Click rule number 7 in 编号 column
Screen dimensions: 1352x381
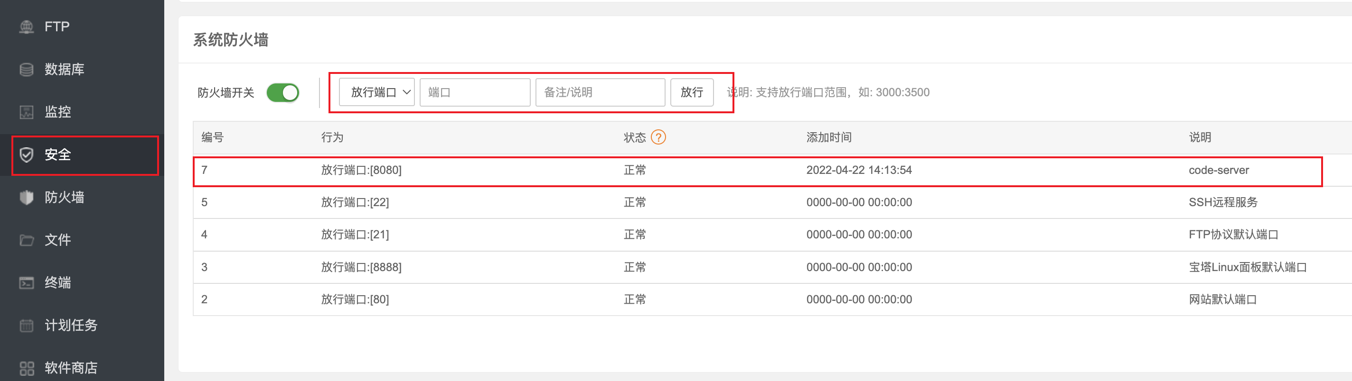[204, 170]
